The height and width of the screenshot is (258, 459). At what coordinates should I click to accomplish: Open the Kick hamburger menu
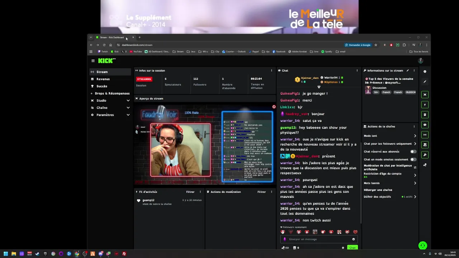[x=93, y=61]
